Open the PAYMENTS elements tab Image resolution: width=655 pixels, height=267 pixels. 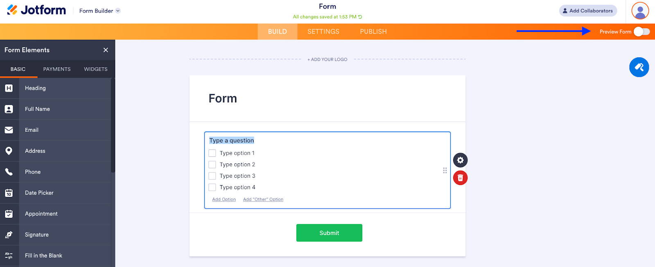point(57,69)
